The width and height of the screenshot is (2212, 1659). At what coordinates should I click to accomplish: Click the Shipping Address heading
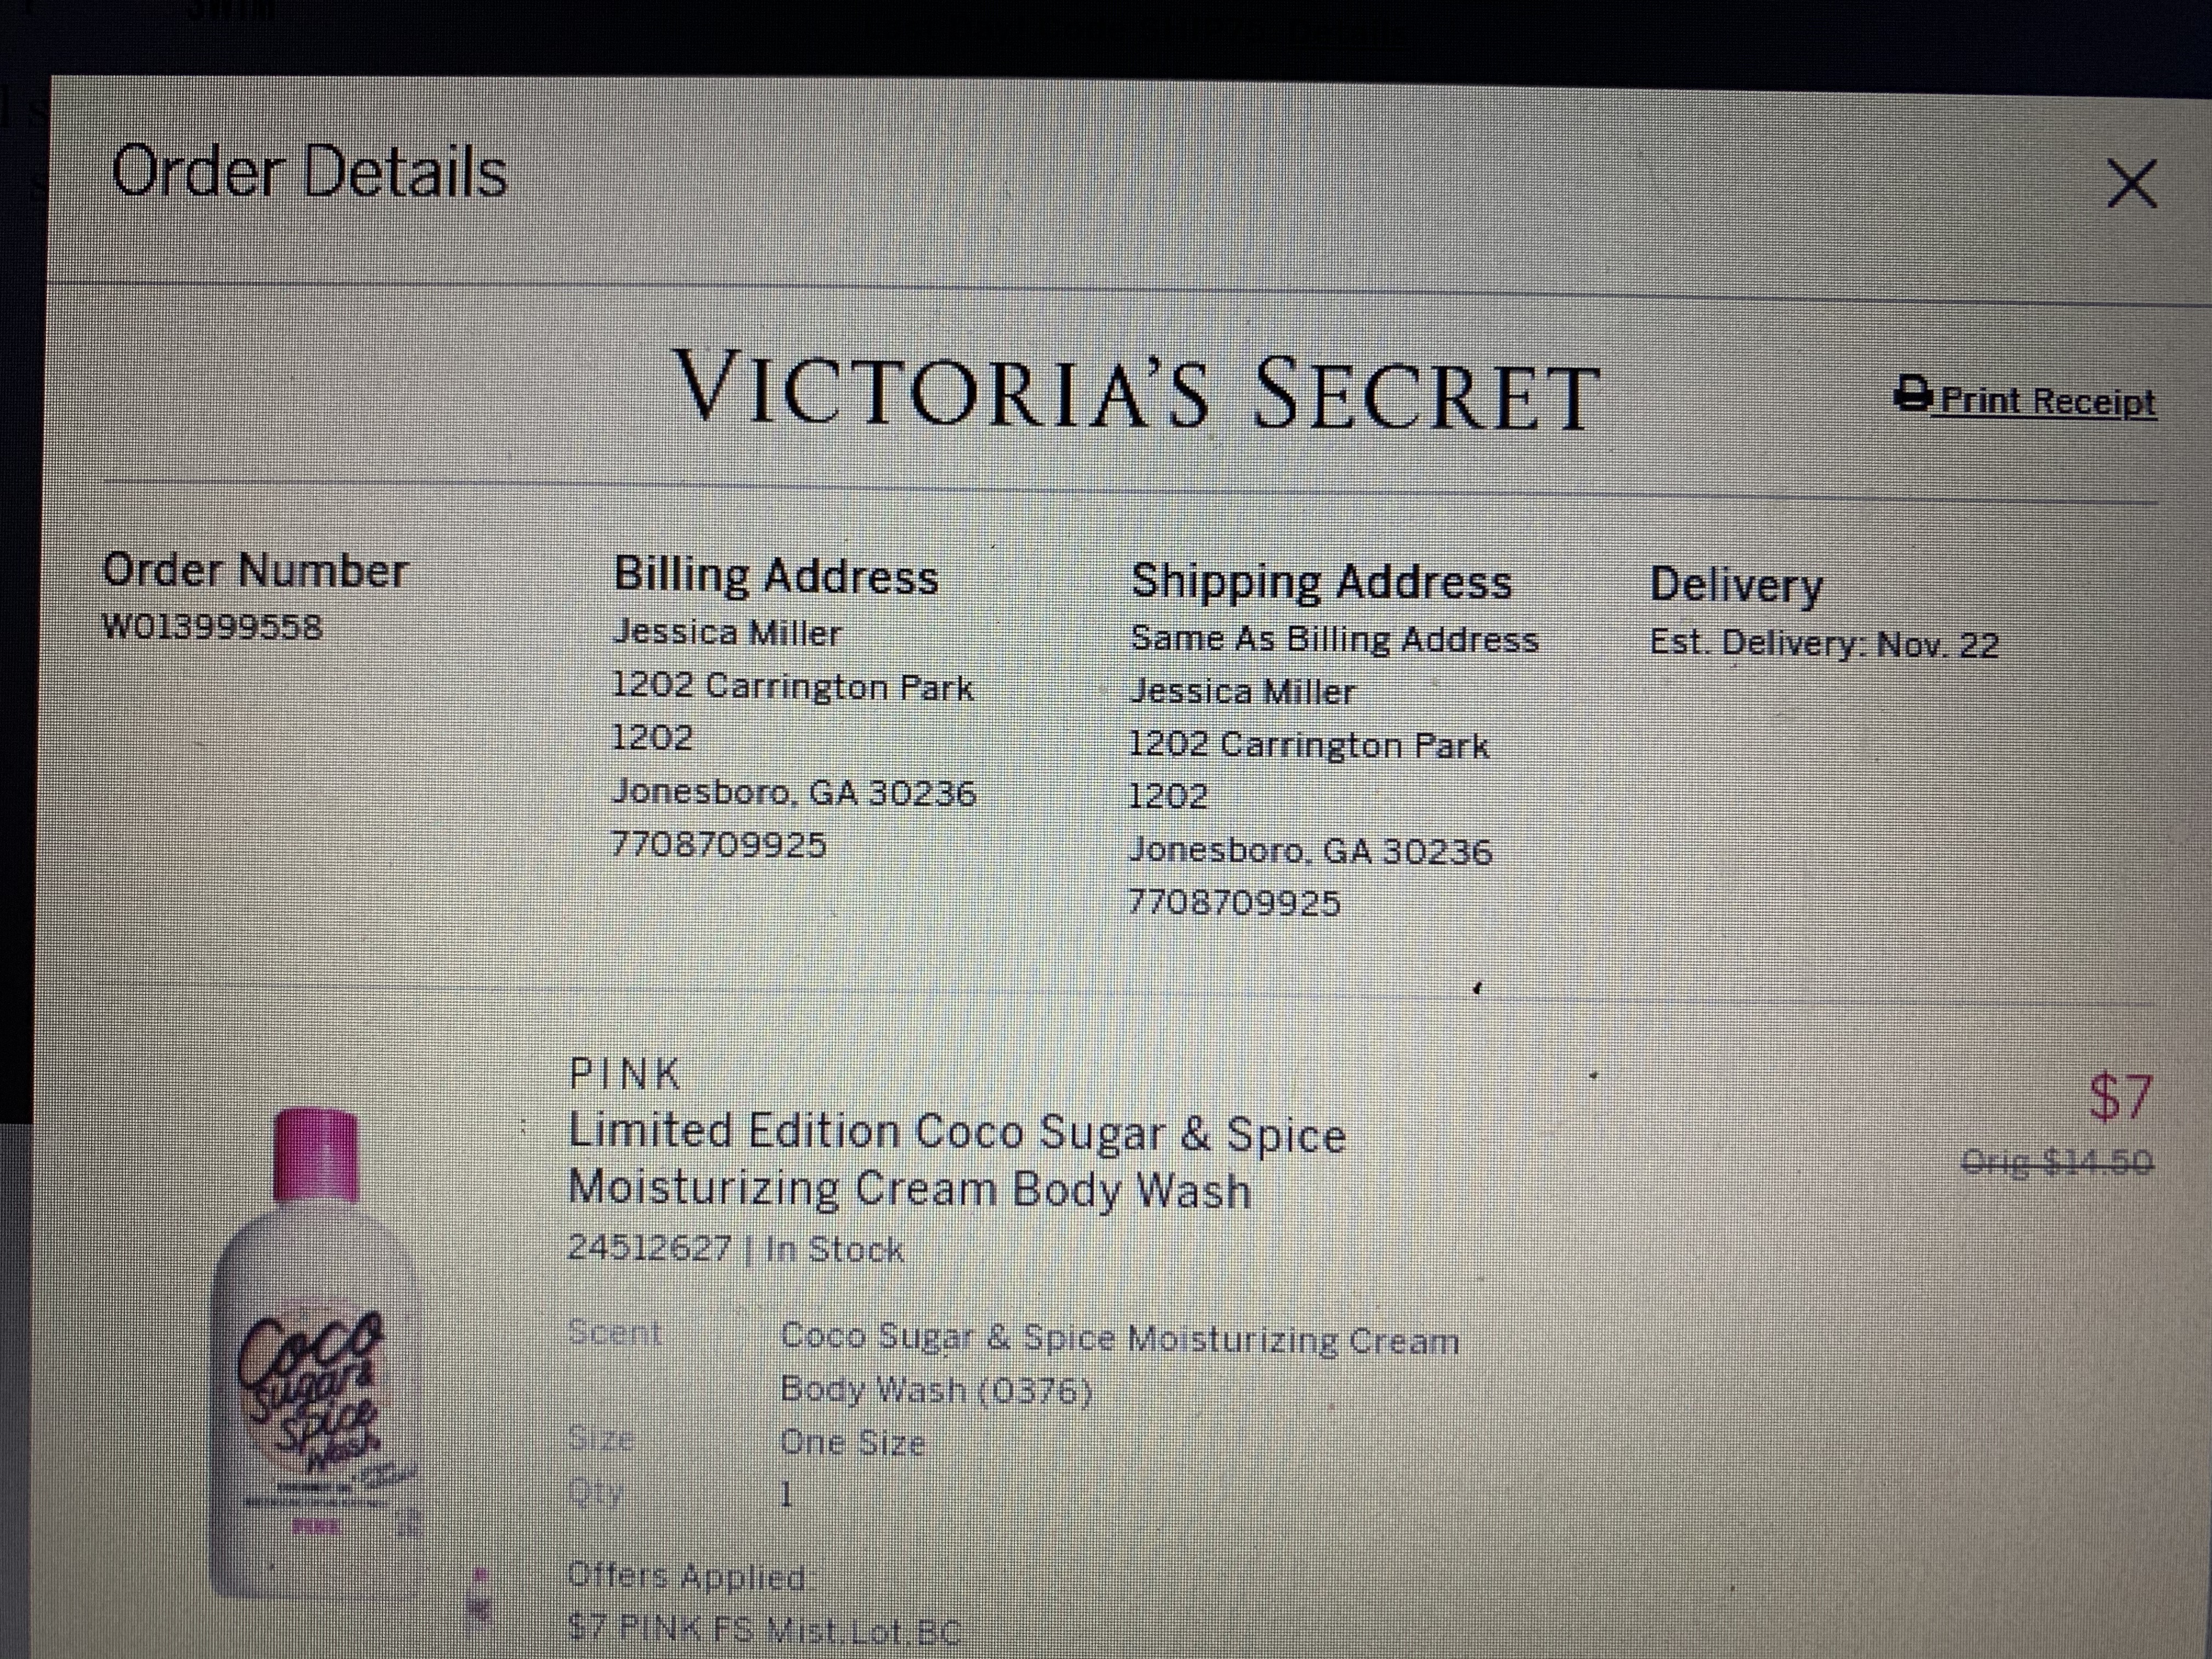click(x=1321, y=582)
